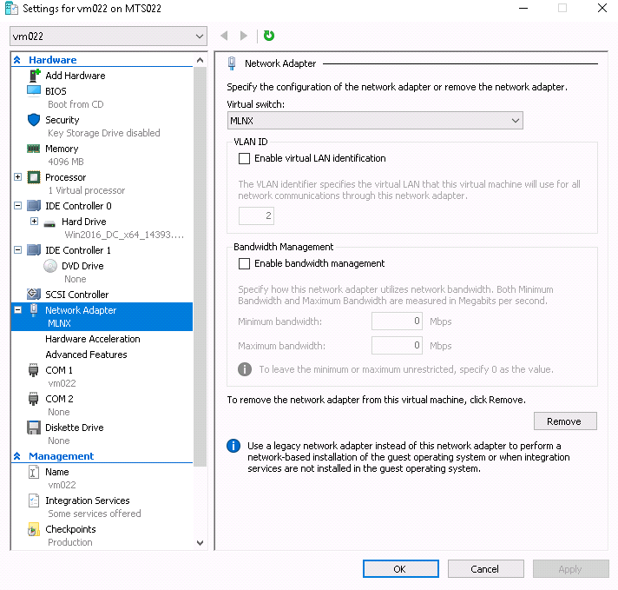This screenshot has width=618, height=590.
Task: Open the vm022 virtual machine selector dropdown
Action: (x=108, y=36)
